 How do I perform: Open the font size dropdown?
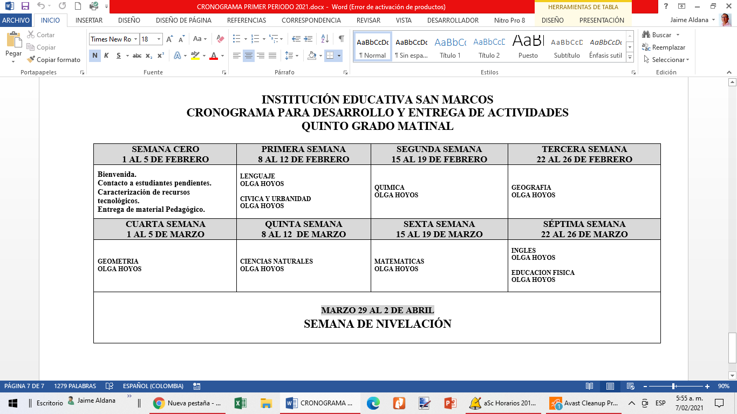pos(159,39)
